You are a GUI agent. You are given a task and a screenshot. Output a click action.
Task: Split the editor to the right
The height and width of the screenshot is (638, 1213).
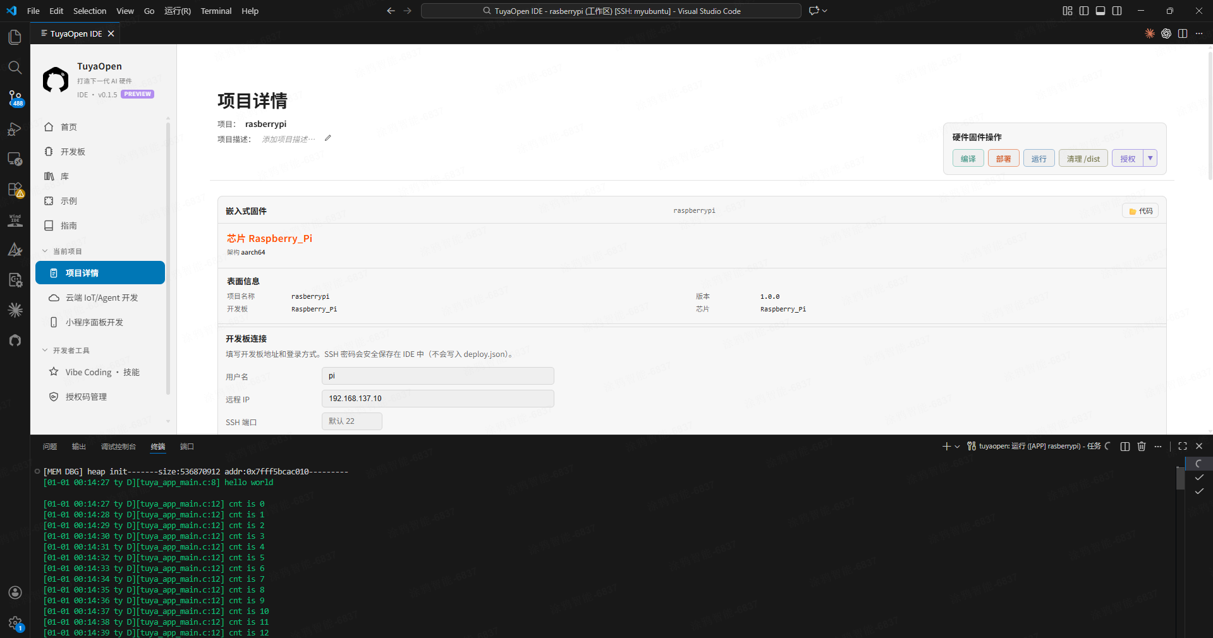point(1183,33)
